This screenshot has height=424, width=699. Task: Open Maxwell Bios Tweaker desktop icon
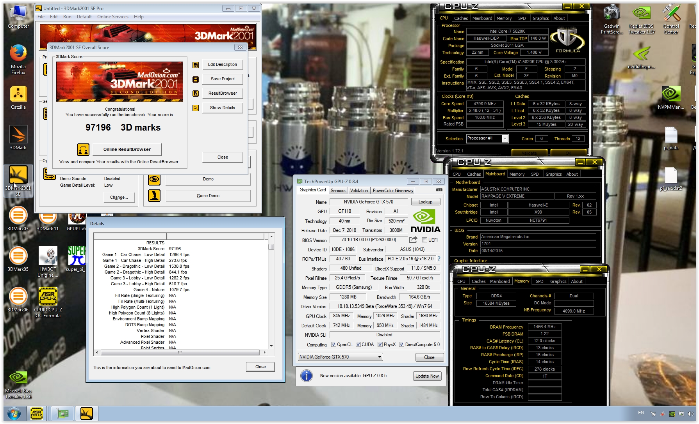[x=18, y=384]
